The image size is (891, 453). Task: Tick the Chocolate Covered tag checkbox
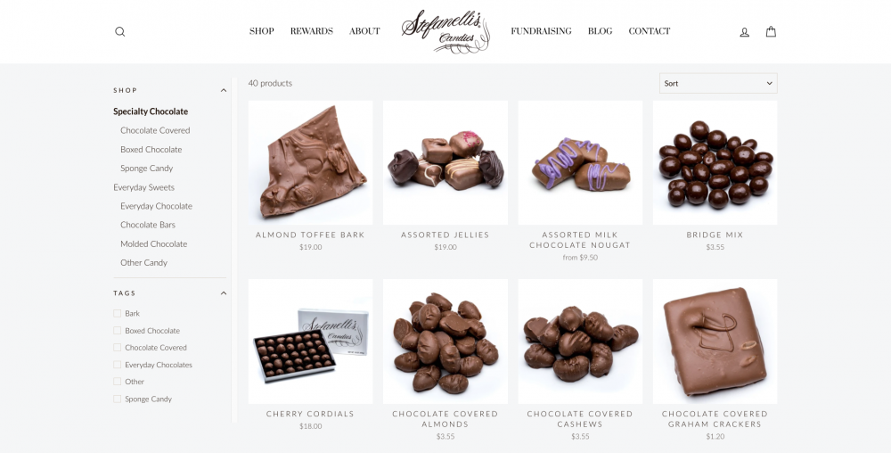(x=117, y=347)
